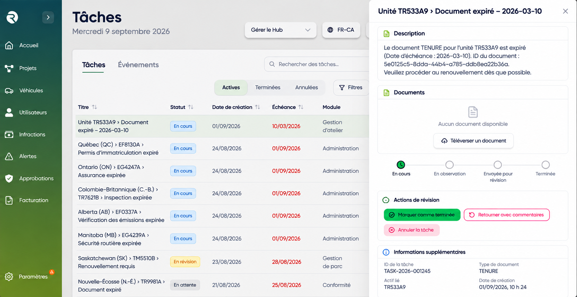This screenshot has height=297, width=577.
Task: Select the Envoyée pour révision step
Action: point(498,165)
